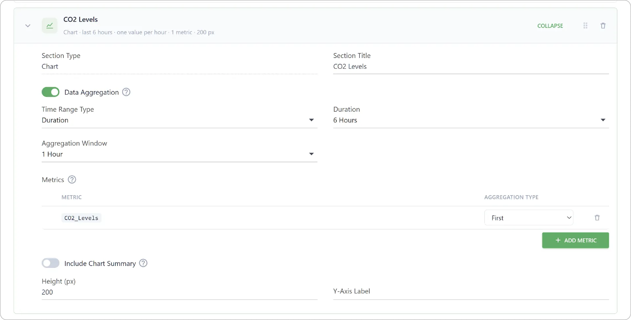Delete the CO2 Levels section with trash icon
This screenshot has width=631, height=320.
[603, 26]
